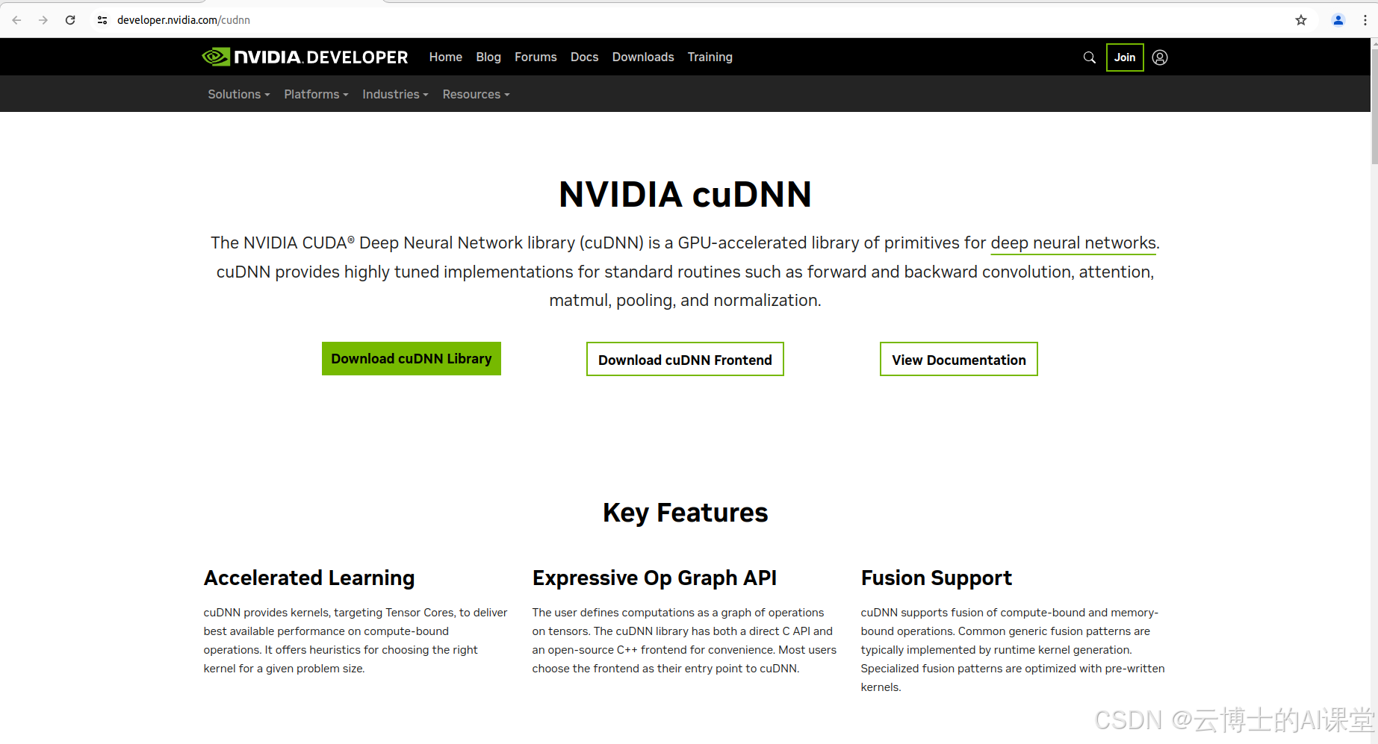
Task: Expand the Resources dropdown
Action: pos(476,94)
